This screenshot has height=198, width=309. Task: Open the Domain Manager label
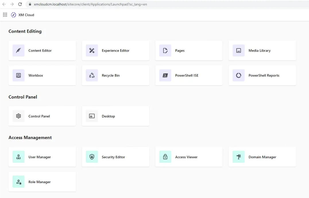point(262,157)
